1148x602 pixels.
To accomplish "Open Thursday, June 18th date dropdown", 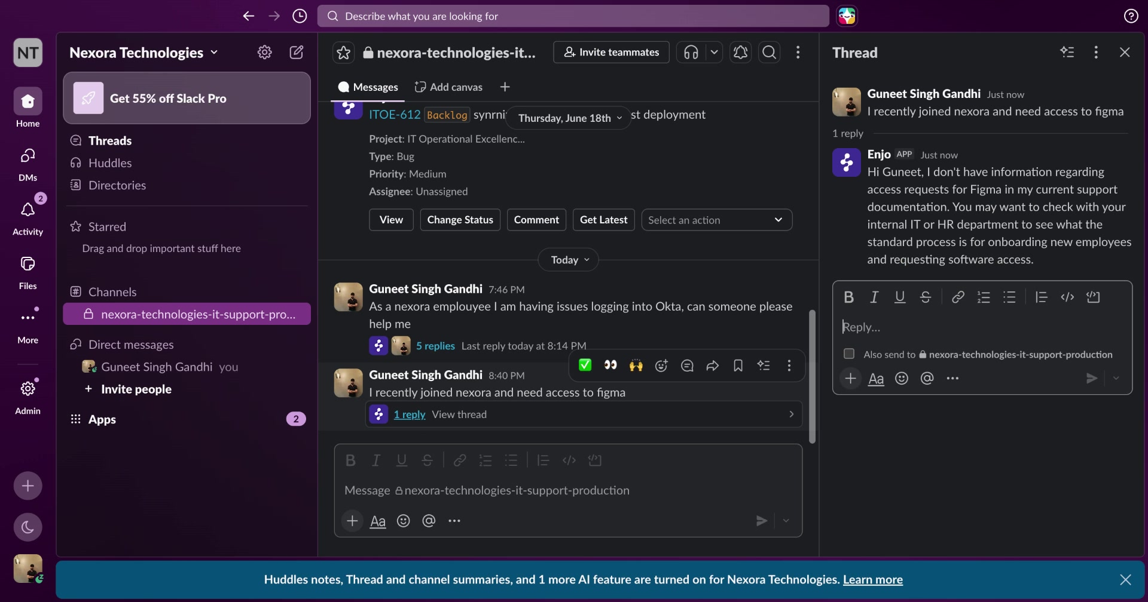I will pyautogui.click(x=569, y=118).
